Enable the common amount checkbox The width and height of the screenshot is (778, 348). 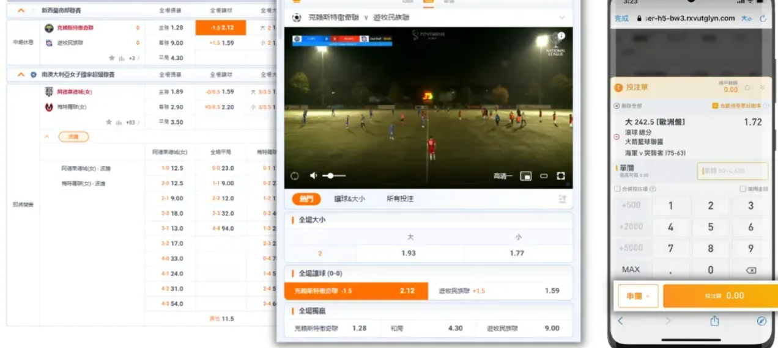[743, 189]
